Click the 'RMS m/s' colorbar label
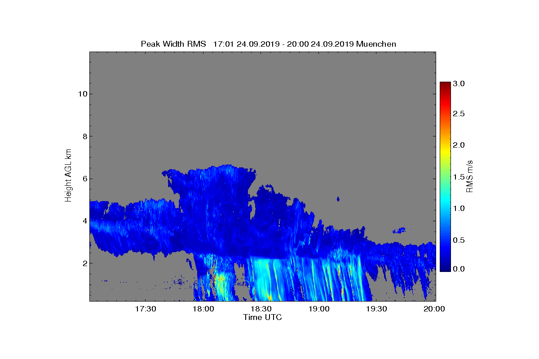 pyautogui.click(x=470, y=176)
